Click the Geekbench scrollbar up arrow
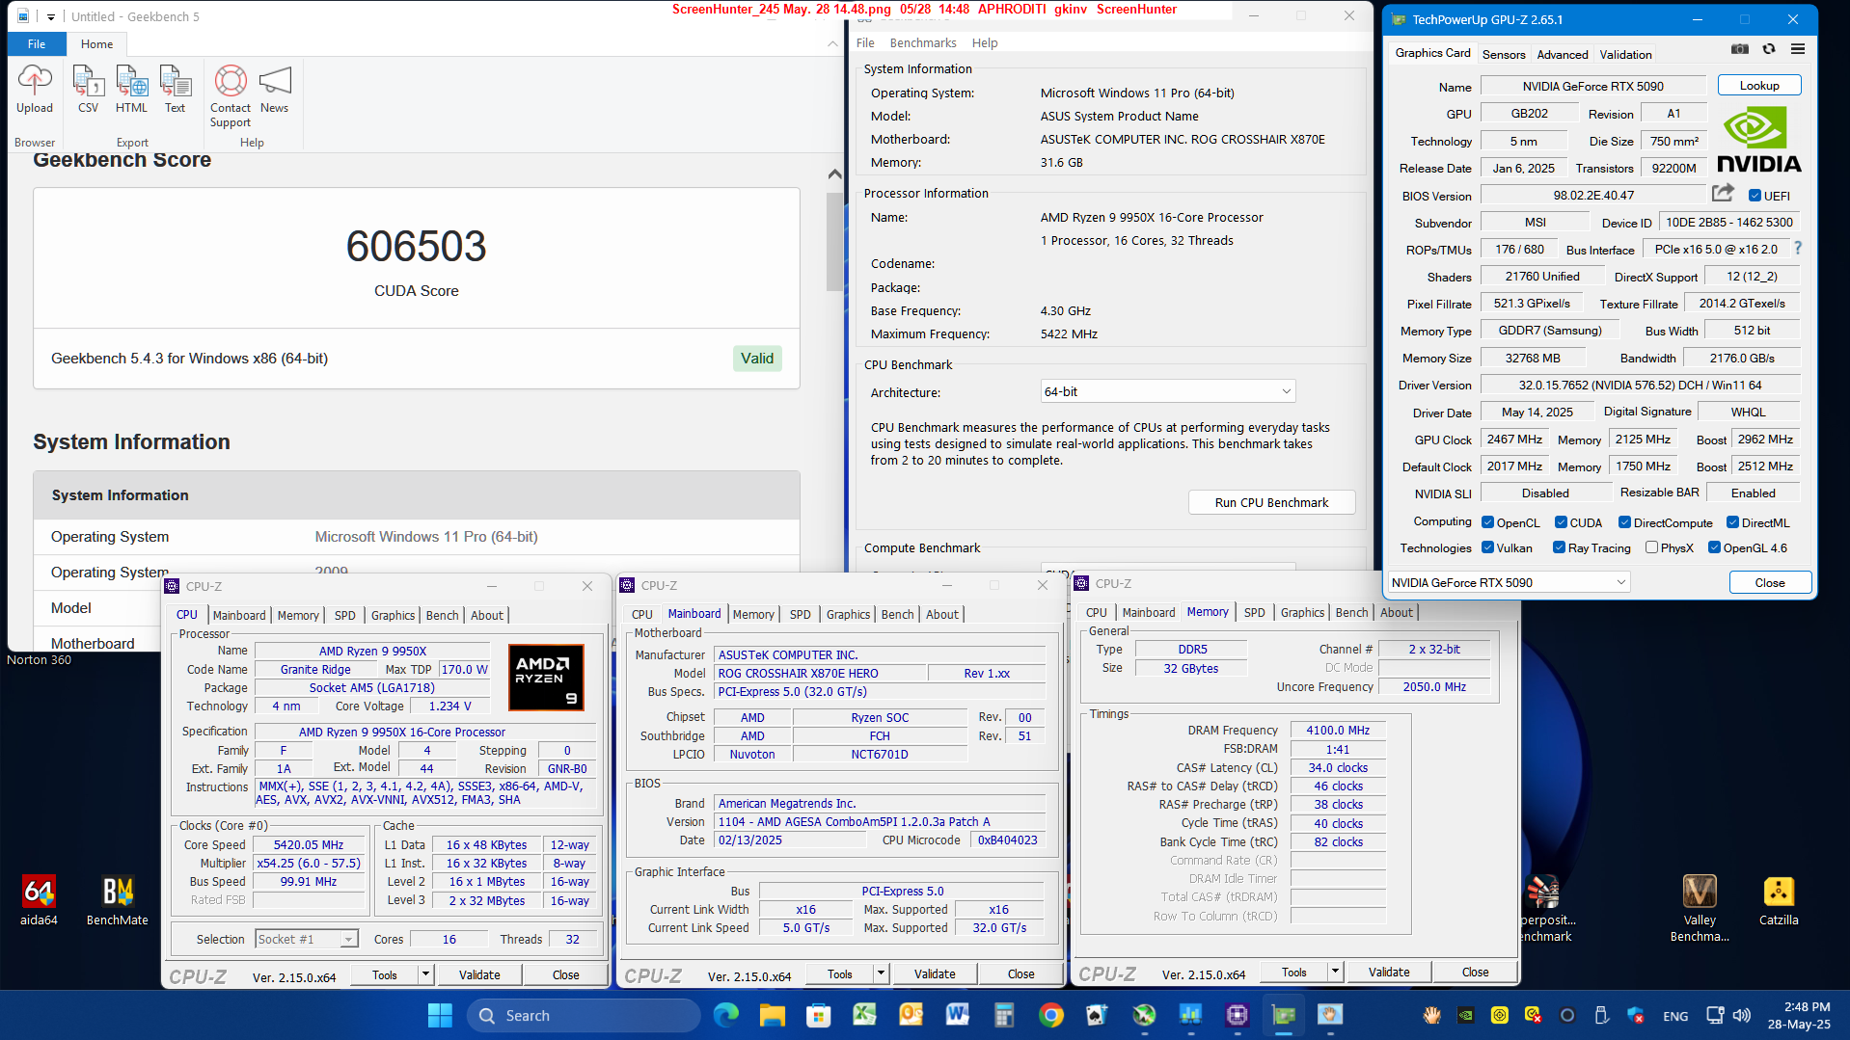The width and height of the screenshot is (1850, 1040). [834, 173]
